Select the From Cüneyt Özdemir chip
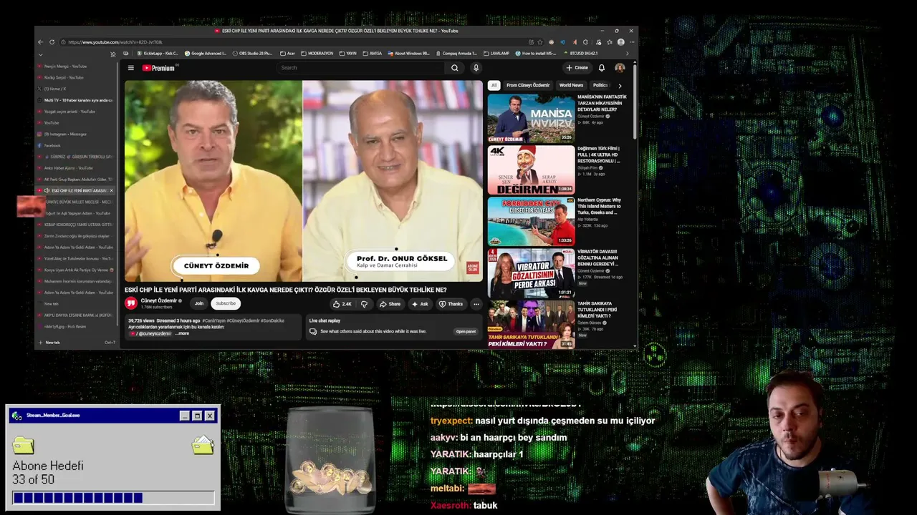917x515 pixels. click(528, 85)
